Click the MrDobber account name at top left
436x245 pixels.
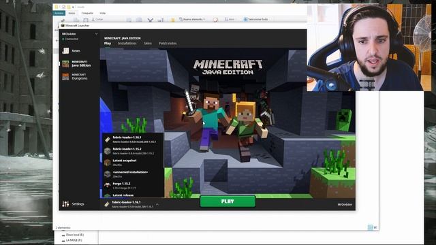(x=69, y=34)
